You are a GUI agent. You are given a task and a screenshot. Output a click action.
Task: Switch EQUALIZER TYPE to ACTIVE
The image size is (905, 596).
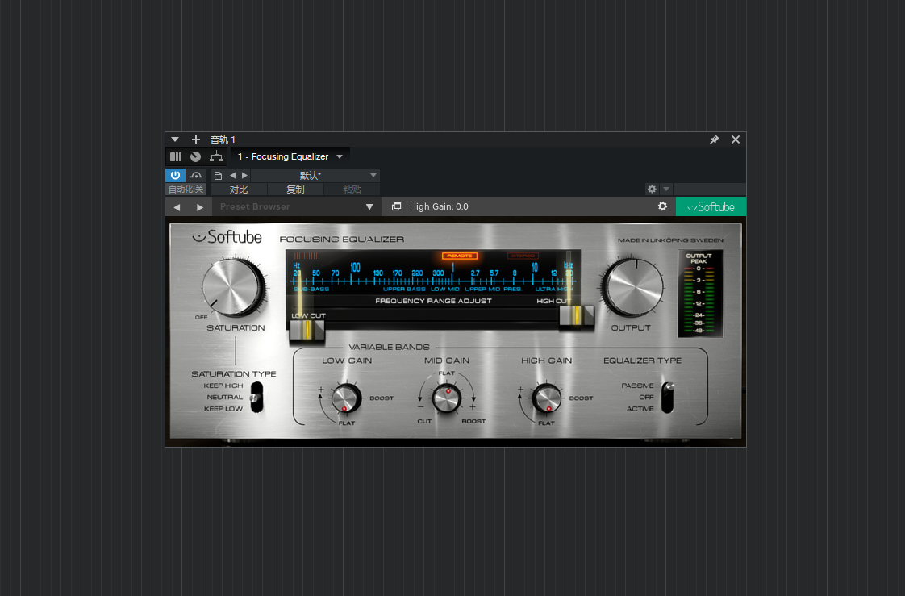(x=666, y=410)
